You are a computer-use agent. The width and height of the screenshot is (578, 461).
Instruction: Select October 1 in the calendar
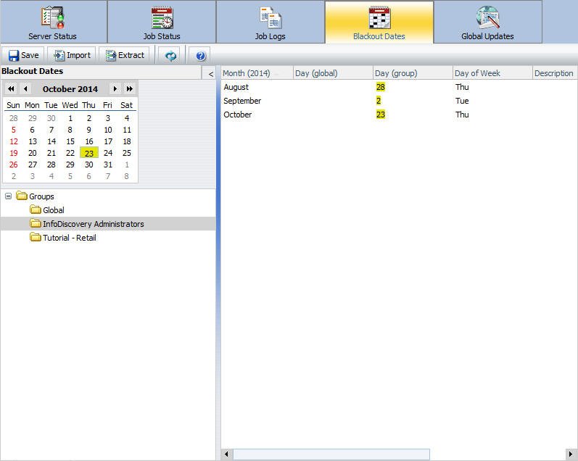[70, 118]
